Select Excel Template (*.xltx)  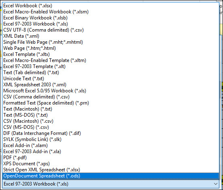coord(110,54)
